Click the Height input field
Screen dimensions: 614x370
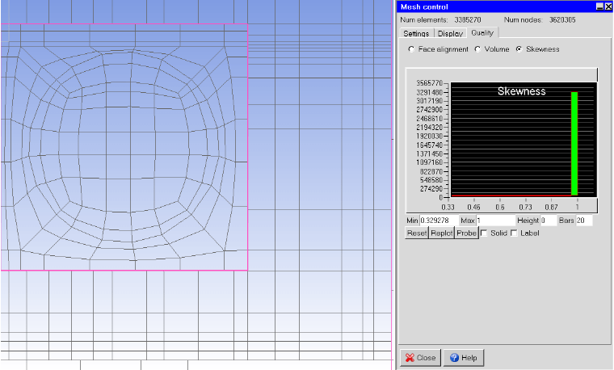548,221
